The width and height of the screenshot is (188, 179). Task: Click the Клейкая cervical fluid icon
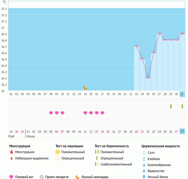144,159
